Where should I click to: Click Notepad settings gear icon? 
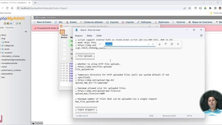[x=201, y=35]
